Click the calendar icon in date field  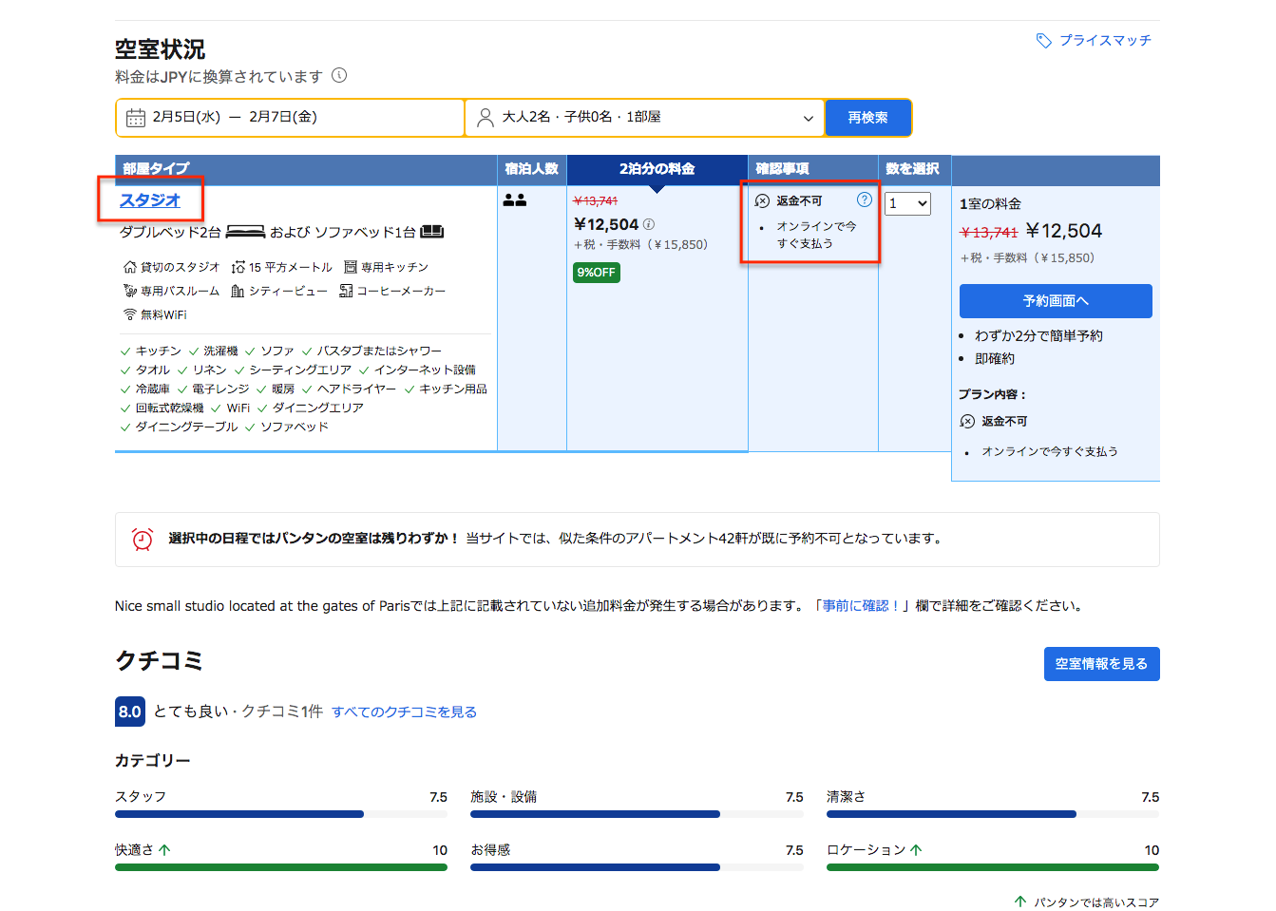[136, 118]
